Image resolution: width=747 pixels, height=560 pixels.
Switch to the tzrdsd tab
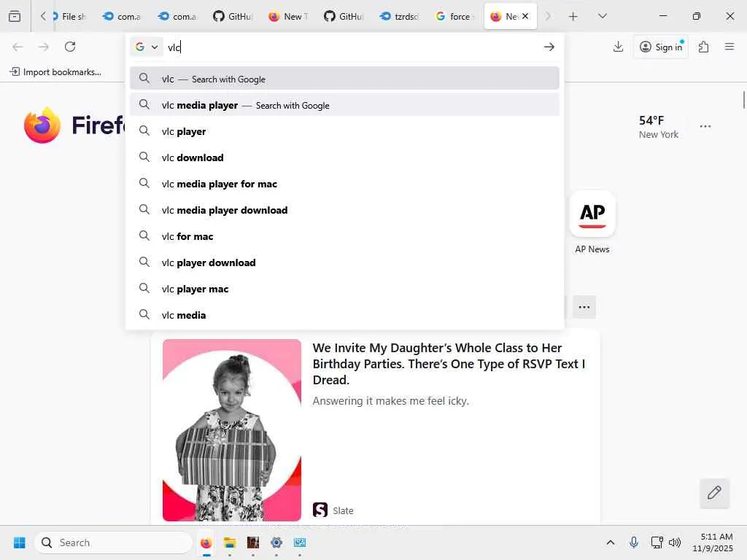click(399, 17)
